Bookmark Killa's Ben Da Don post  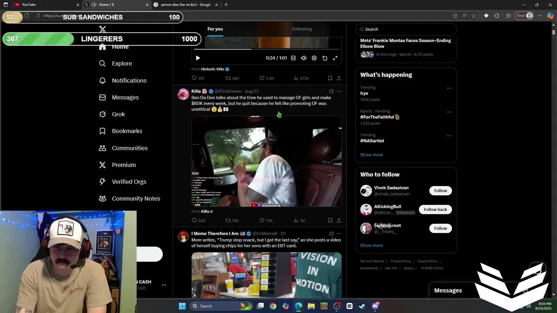pyautogui.click(x=330, y=220)
